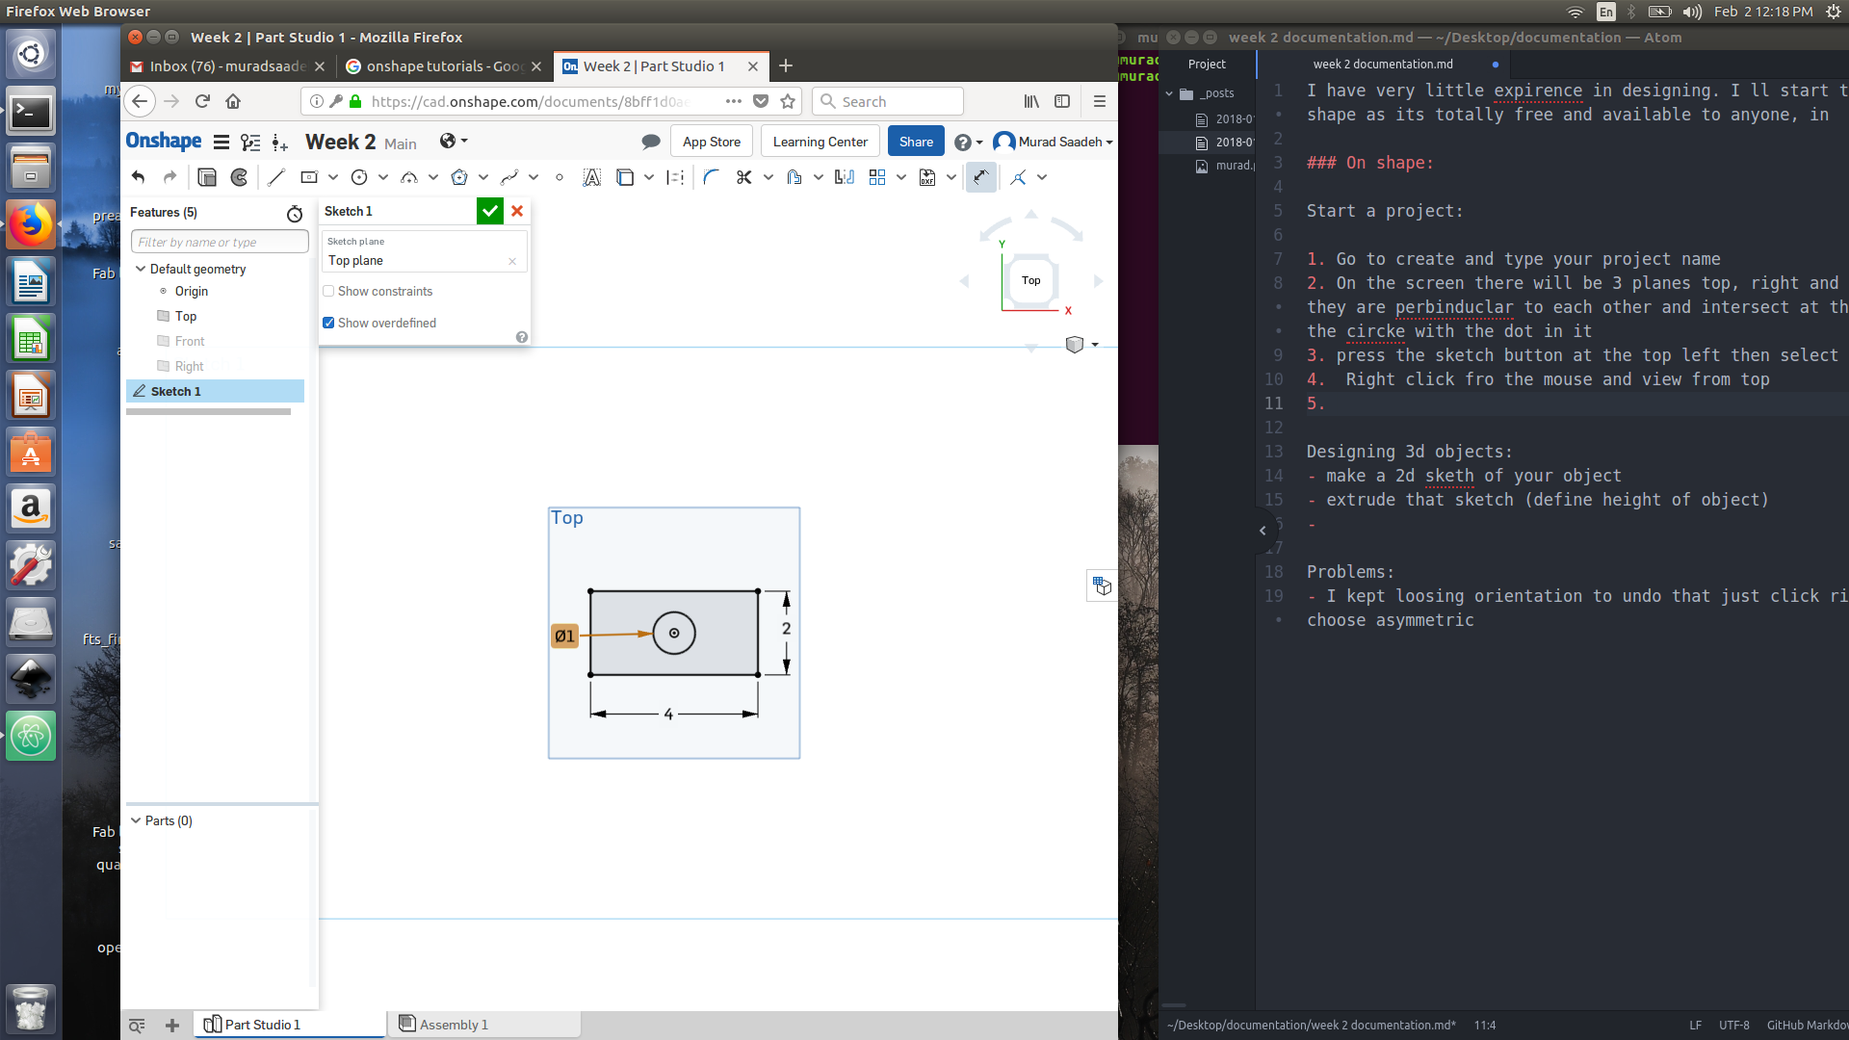Select the Center point circle tool
Screen dimensions: 1849x1040
pos(359,177)
